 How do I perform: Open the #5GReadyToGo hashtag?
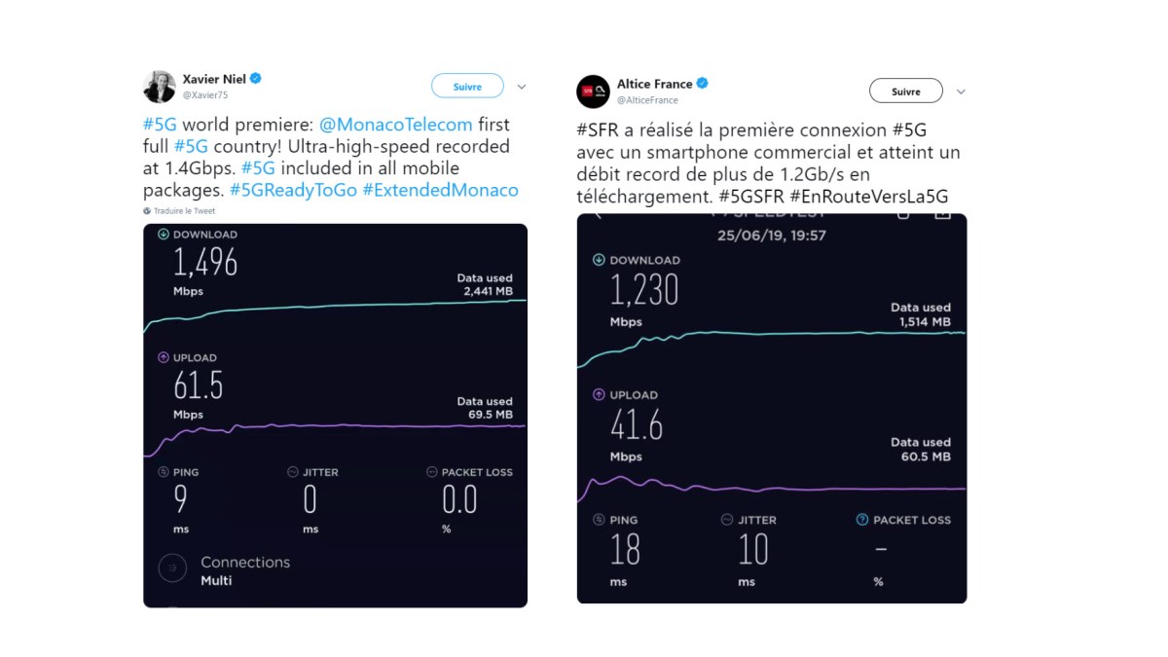293,190
